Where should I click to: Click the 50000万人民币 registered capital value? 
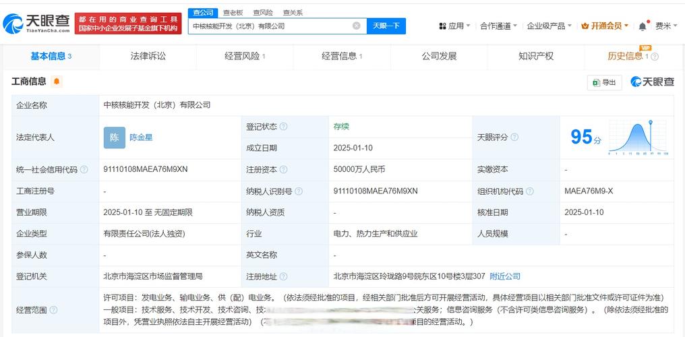pyautogui.click(x=359, y=169)
